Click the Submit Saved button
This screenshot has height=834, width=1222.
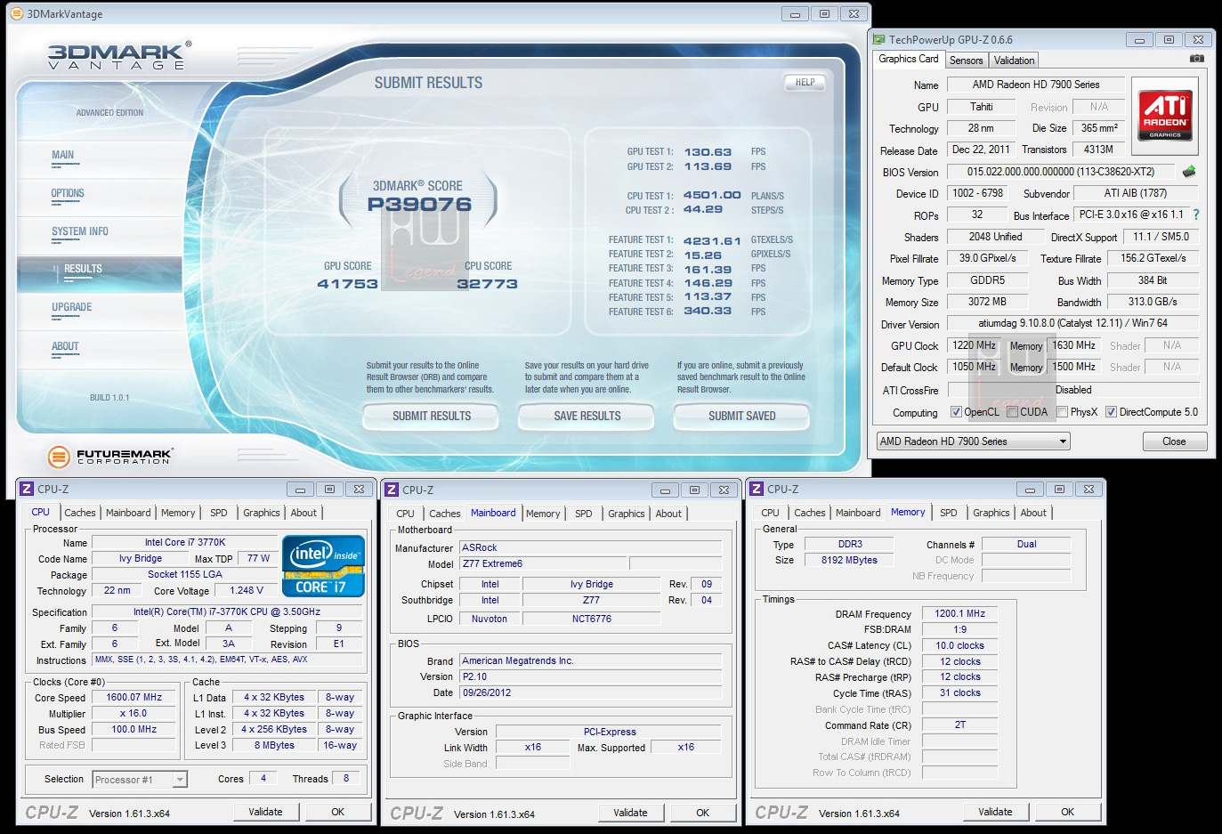coord(742,416)
